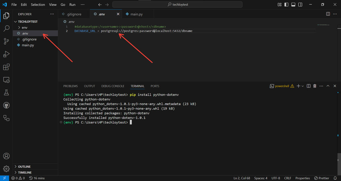
Task: Click the Manage settings gear icon
Action: (x=6, y=168)
